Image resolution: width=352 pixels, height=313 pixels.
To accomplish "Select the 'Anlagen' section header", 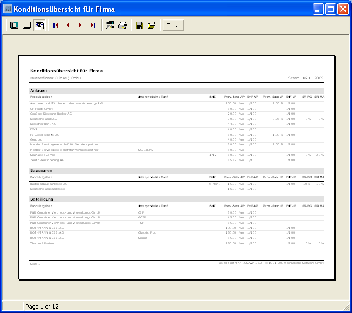I will click(x=177, y=90).
